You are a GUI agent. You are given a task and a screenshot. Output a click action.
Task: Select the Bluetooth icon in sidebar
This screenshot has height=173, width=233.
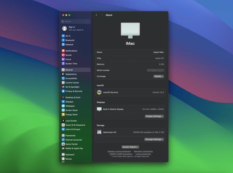click(x=63, y=40)
